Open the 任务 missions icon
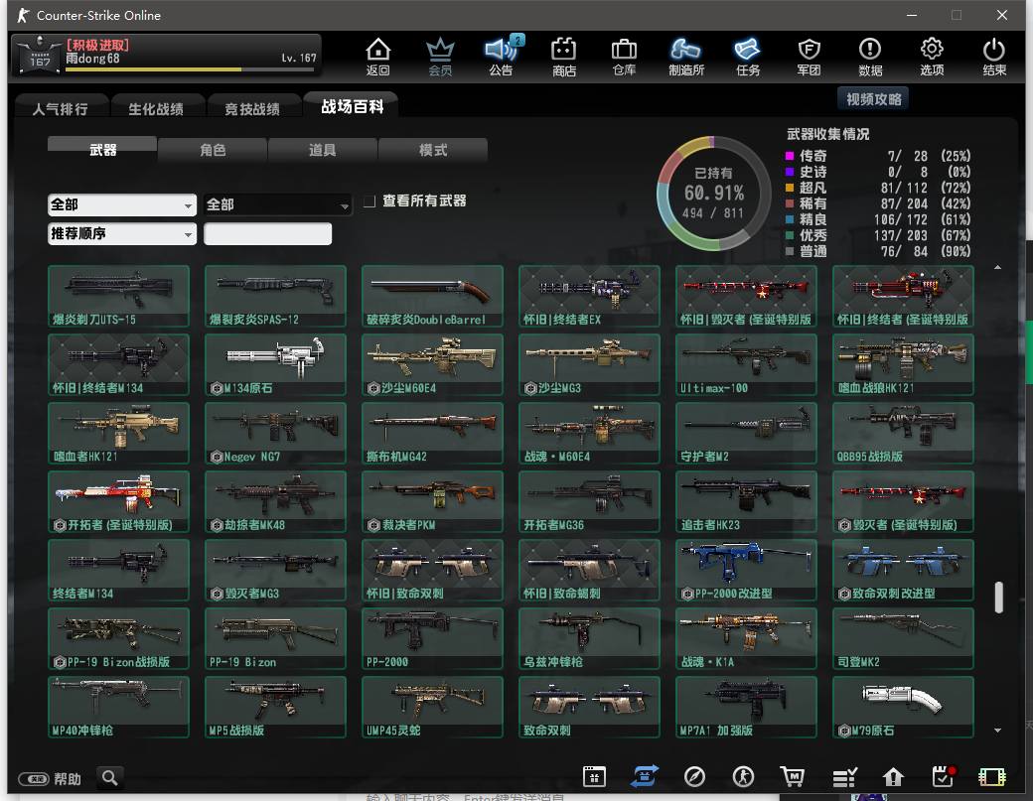1033x801 pixels. point(748,57)
